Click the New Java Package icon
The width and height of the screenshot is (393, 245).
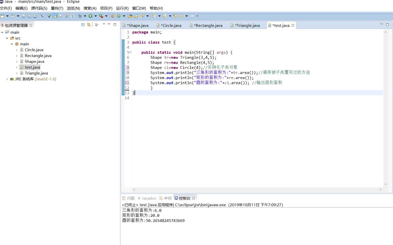(x=113, y=16)
